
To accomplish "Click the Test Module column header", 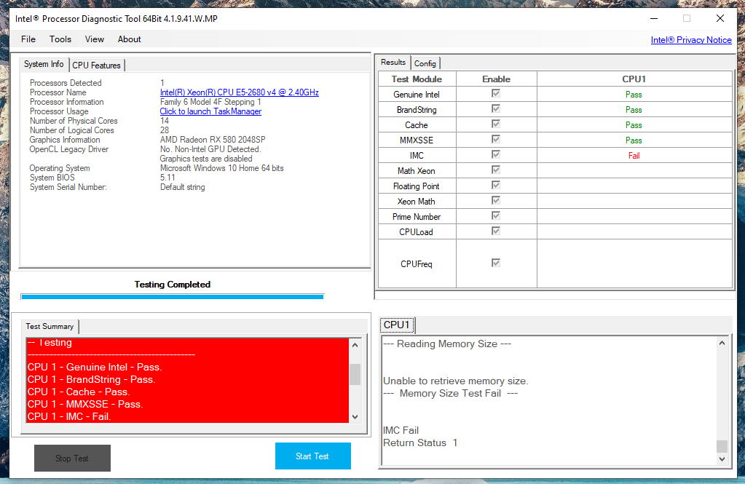I will pos(417,79).
